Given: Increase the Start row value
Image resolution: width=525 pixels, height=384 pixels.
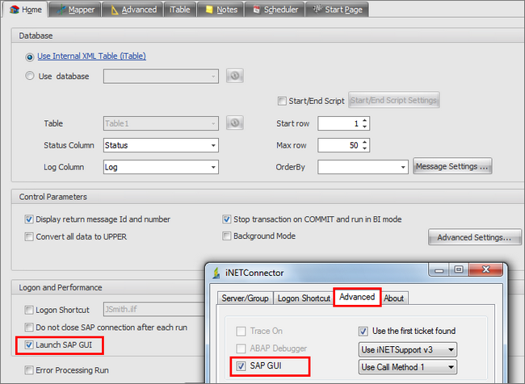Looking at the screenshot, I should (x=364, y=120).
